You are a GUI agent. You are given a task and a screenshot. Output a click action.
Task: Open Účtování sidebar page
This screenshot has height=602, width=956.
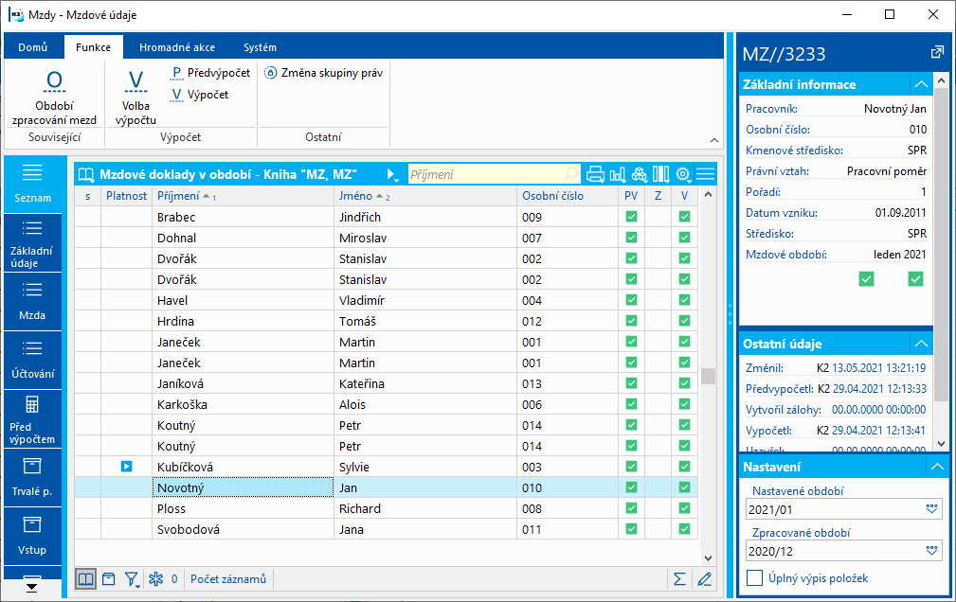coord(32,360)
